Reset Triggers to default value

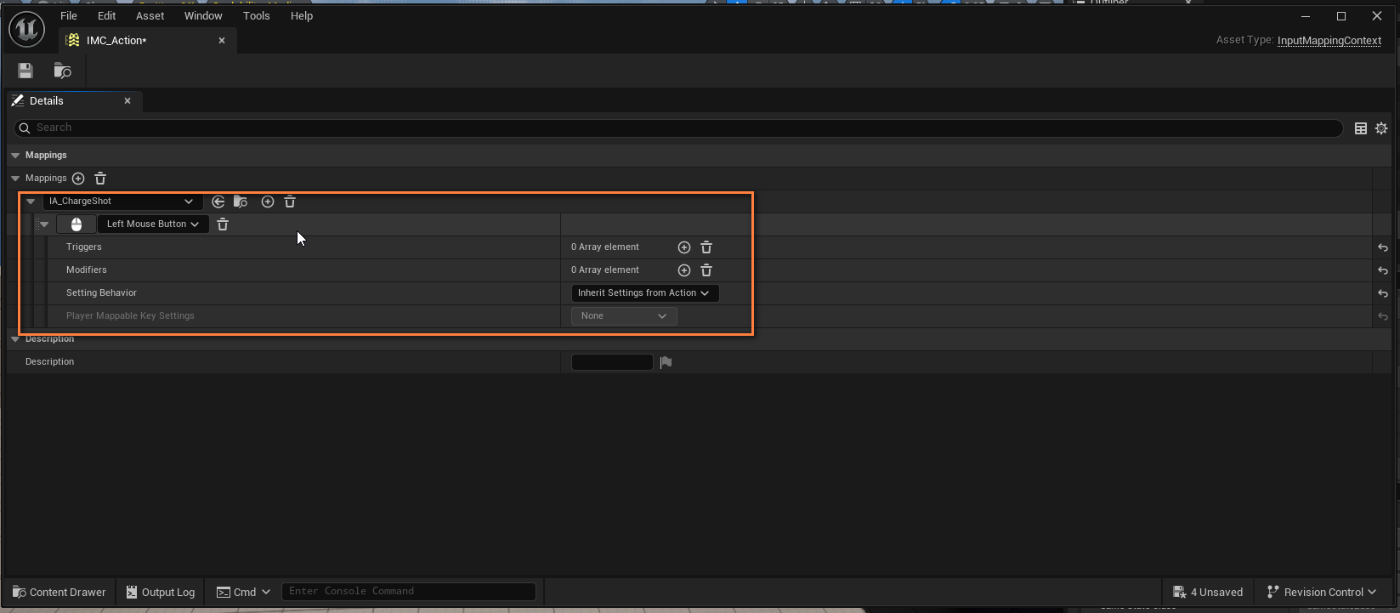[x=1383, y=247]
